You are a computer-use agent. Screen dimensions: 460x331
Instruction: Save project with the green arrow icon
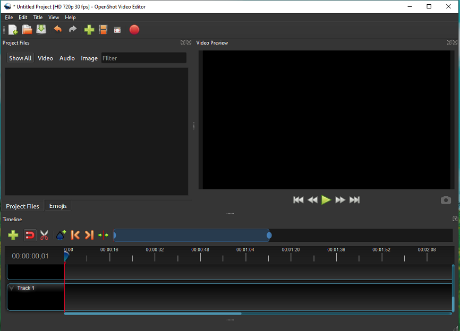tap(41, 30)
